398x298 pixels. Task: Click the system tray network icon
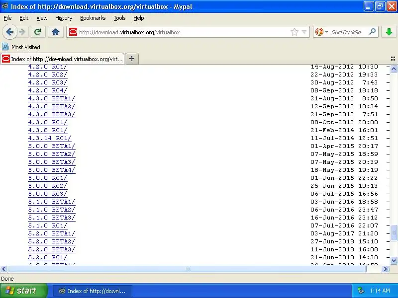tap(361, 291)
